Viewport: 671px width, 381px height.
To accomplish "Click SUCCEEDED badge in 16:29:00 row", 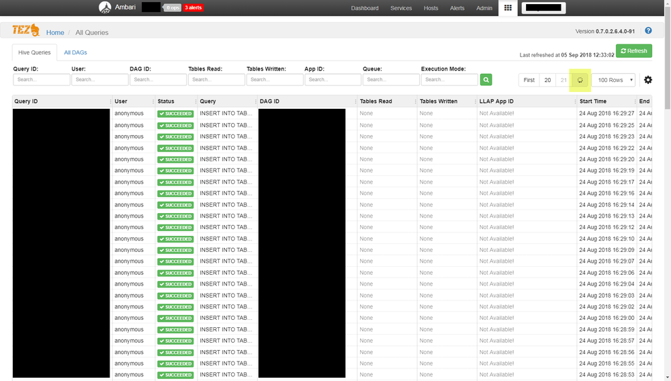I will (175, 319).
